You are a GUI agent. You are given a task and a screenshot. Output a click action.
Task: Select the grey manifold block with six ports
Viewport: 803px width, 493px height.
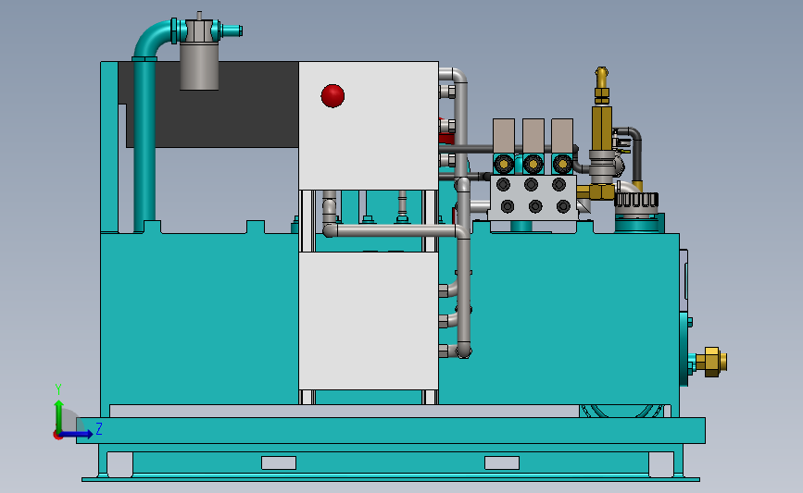[x=533, y=197]
